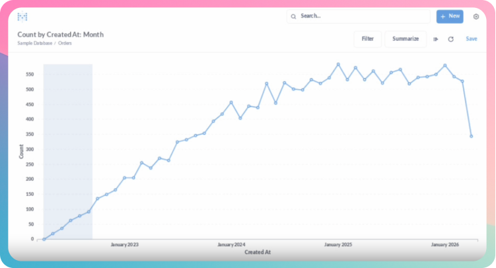
Task: Click the 350 y-axis tick label
Action: (x=30, y=134)
